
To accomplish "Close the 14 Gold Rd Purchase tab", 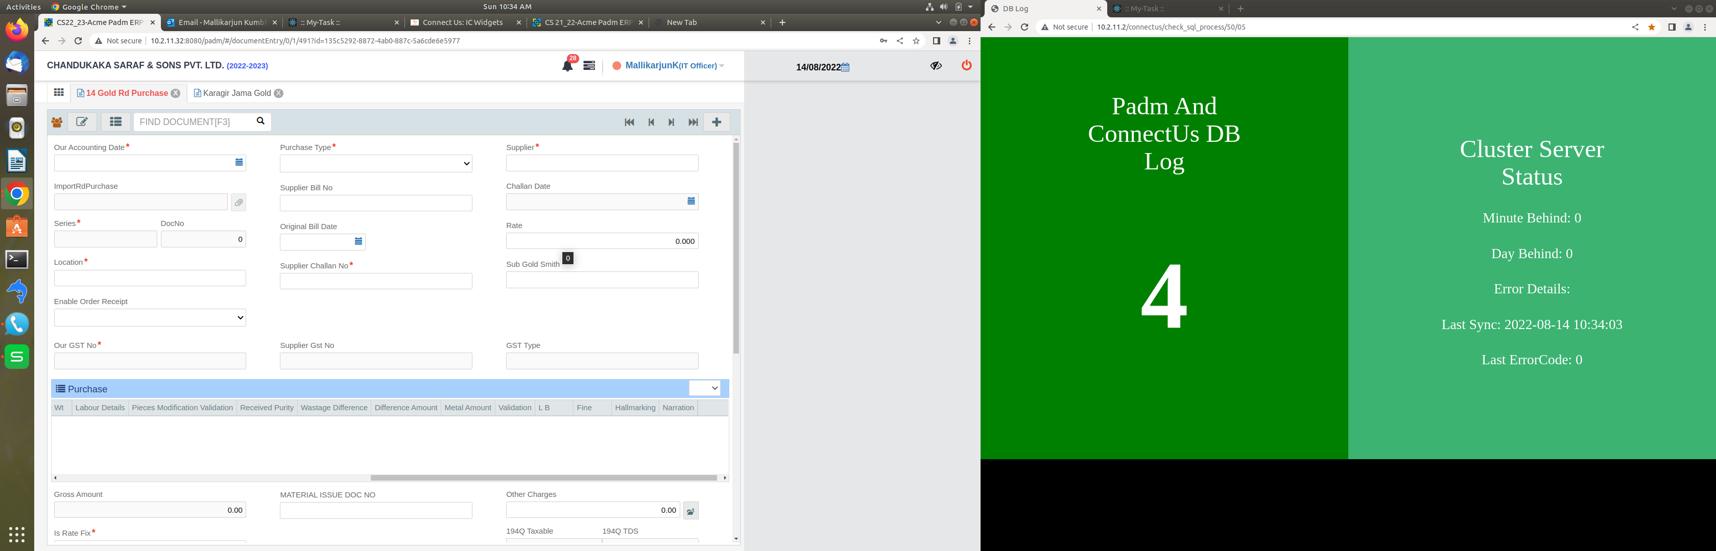I will point(175,93).
